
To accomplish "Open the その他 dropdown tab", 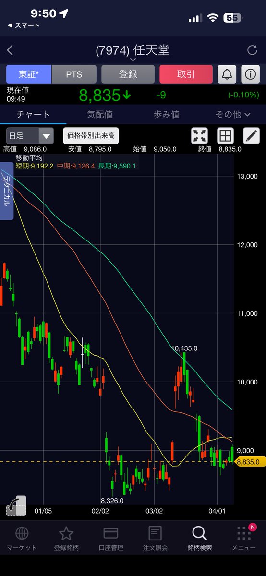I will point(233,114).
